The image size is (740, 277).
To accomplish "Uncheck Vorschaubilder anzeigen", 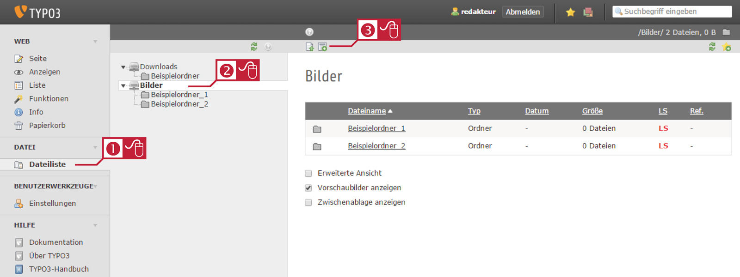I will click(x=308, y=188).
